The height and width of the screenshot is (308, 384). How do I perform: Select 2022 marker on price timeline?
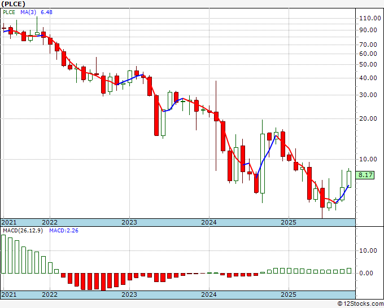click(50, 222)
